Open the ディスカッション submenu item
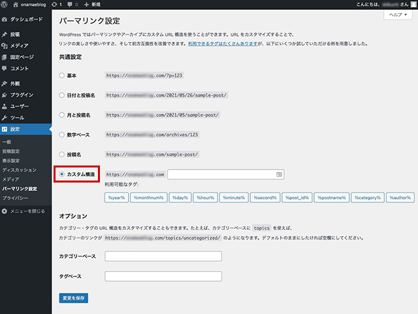Image resolution: width=418 pixels, height=314 pixels. pyautogui.click(x=20, y=170)
